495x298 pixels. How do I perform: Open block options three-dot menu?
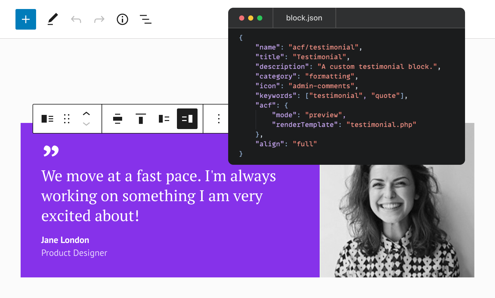click(x=219, y=119)
